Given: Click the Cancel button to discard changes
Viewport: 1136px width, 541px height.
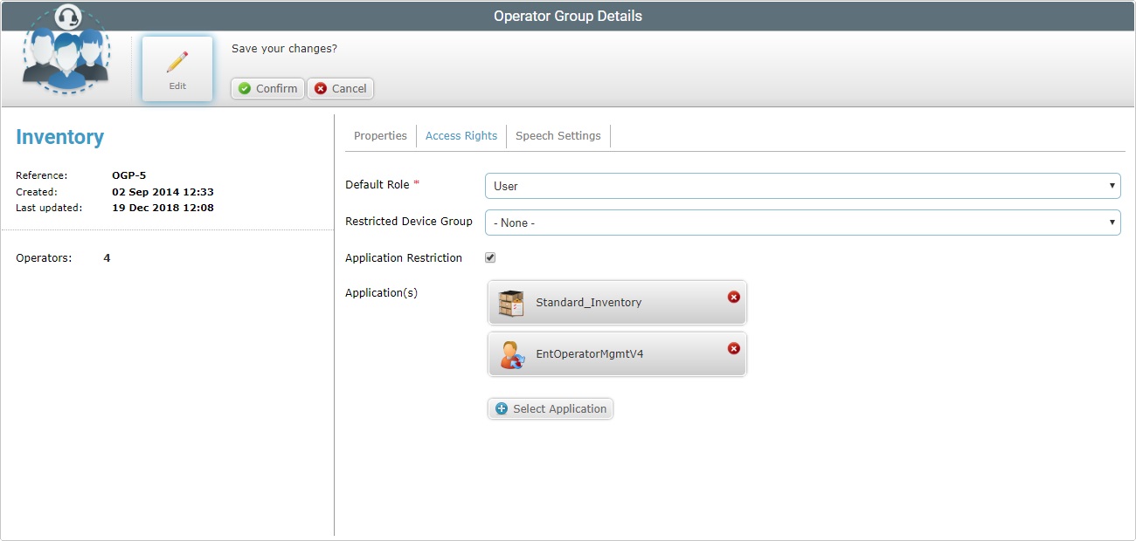Looking at the screenshot, I should point(340,88).
